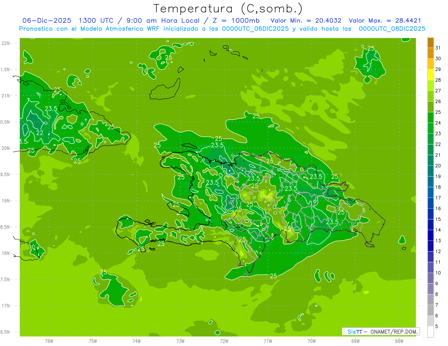Click the 'Valor Max. = 28.4421' value
The image size is (448, 346).
(x=386, y=21)
